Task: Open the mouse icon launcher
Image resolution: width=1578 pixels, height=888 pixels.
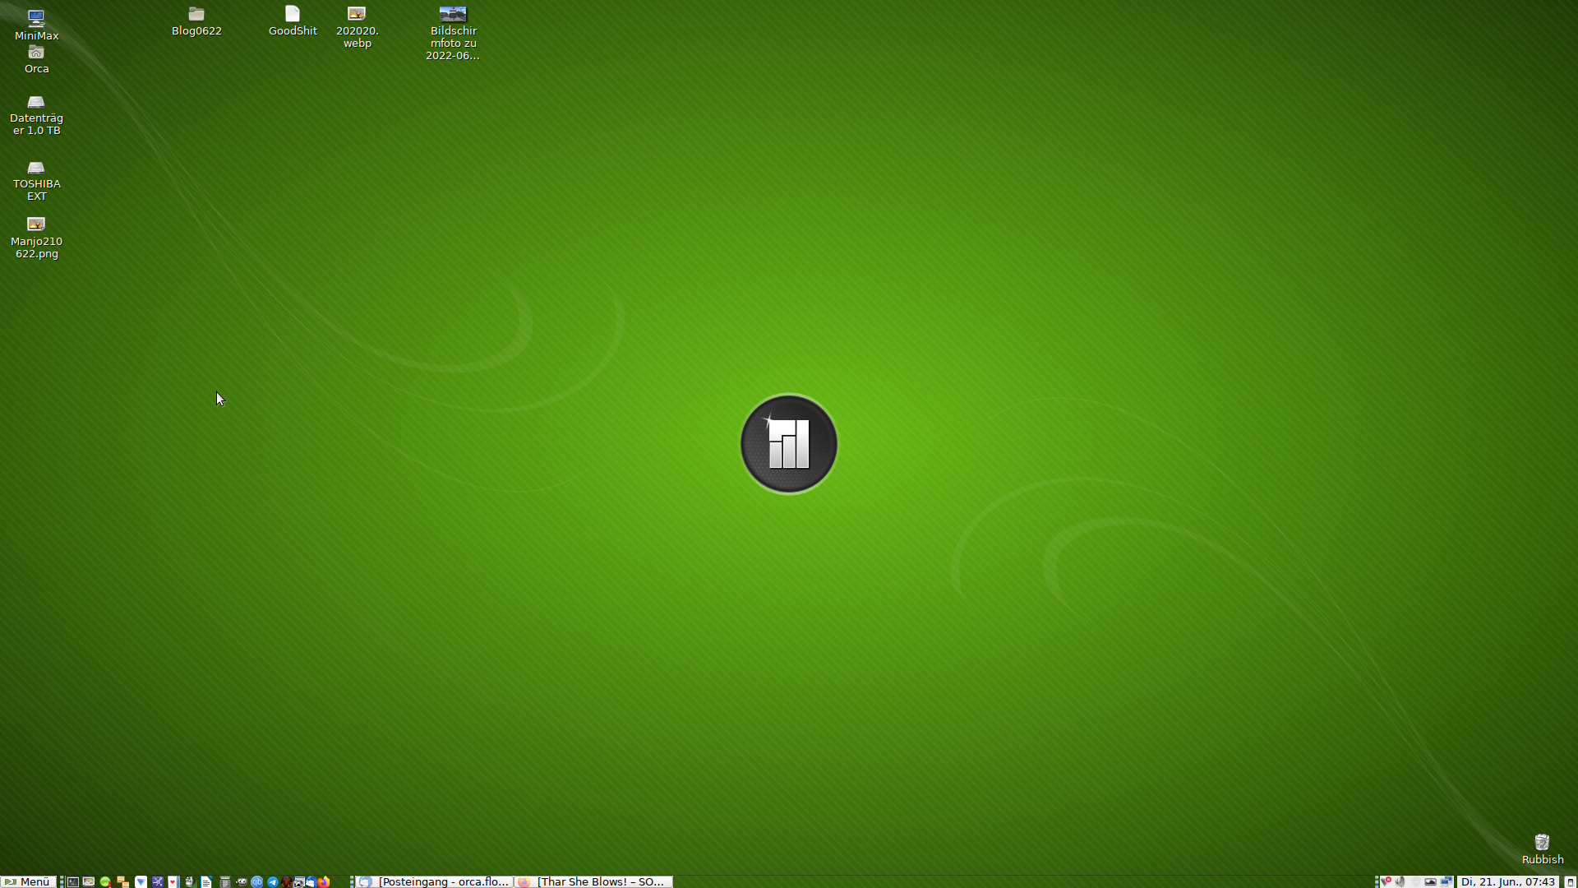Action: click(189, 881)
